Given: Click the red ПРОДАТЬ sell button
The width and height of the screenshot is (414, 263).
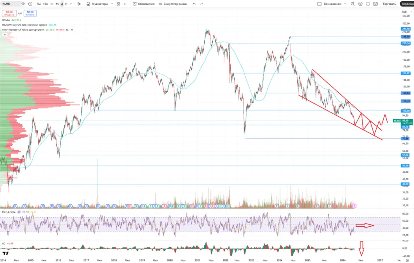Looking at the screenshot, I should (9, 13).
